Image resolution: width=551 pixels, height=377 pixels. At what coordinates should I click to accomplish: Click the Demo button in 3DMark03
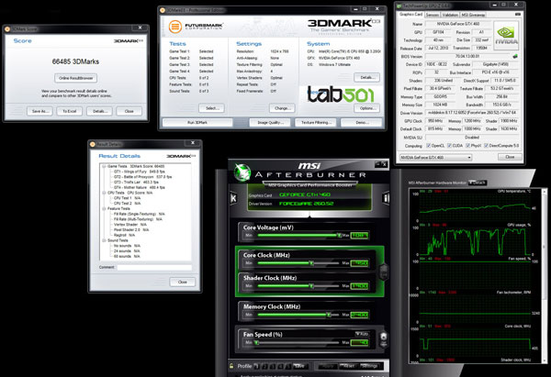tap(362, 123)
